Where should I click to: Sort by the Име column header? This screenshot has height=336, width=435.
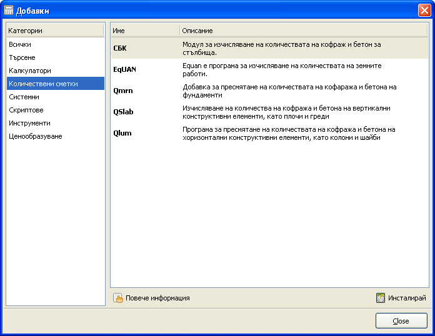145,31
